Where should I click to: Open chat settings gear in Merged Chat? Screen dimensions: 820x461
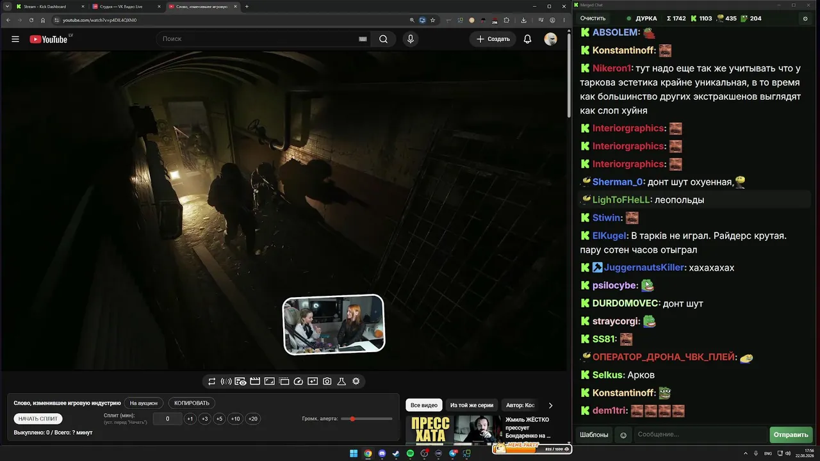[805, 19]
